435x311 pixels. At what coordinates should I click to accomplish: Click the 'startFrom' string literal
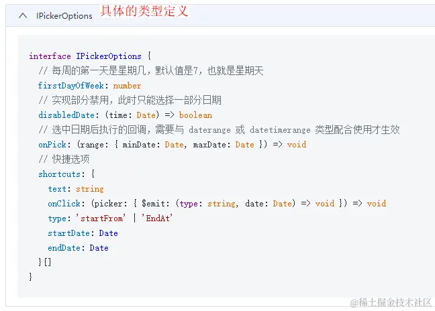pos(101,219)
